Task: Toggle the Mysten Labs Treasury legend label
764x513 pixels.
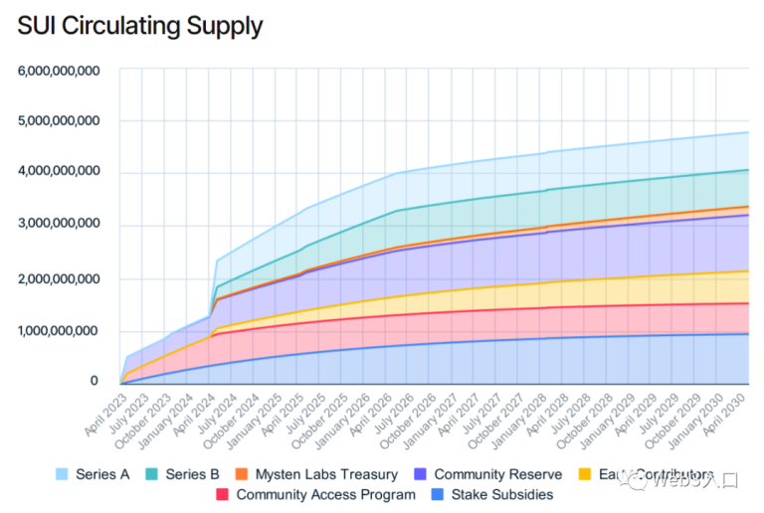Action: [x=326, y=474]
